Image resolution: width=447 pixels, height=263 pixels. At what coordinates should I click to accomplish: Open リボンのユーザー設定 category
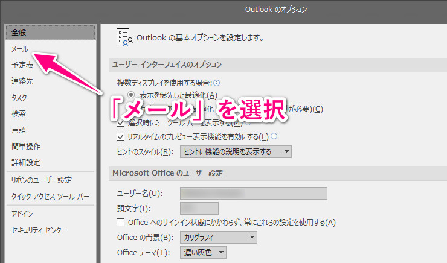coord(42,180)
